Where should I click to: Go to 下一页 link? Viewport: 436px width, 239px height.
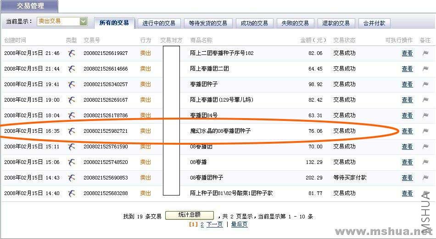214,224
